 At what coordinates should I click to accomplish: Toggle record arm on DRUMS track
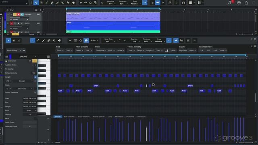(x=19, y=14)
